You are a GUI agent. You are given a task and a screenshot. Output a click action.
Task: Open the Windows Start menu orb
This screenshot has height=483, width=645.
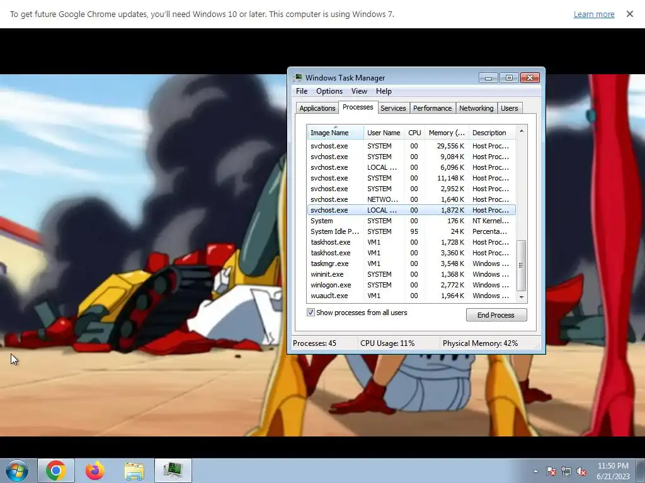point(16,470)
